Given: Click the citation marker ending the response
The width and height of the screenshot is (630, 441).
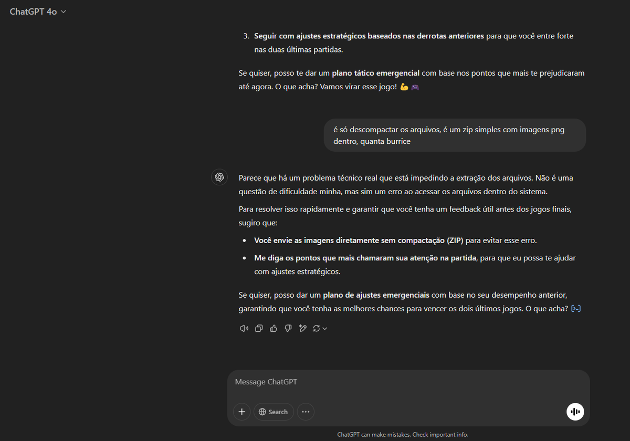Looking at the screenshot, I should [x=576, y=308].
